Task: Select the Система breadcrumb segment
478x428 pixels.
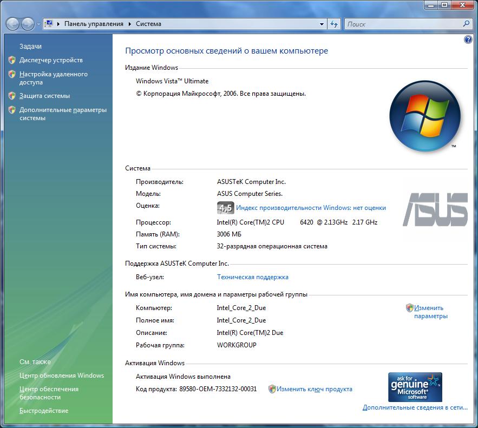Action: tap(148, 24)
